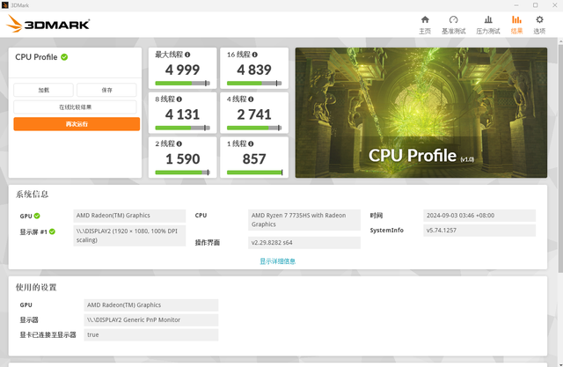
Task: Click the CPU Profile title text
Action: pyautogui.click(x=36, y=57)
